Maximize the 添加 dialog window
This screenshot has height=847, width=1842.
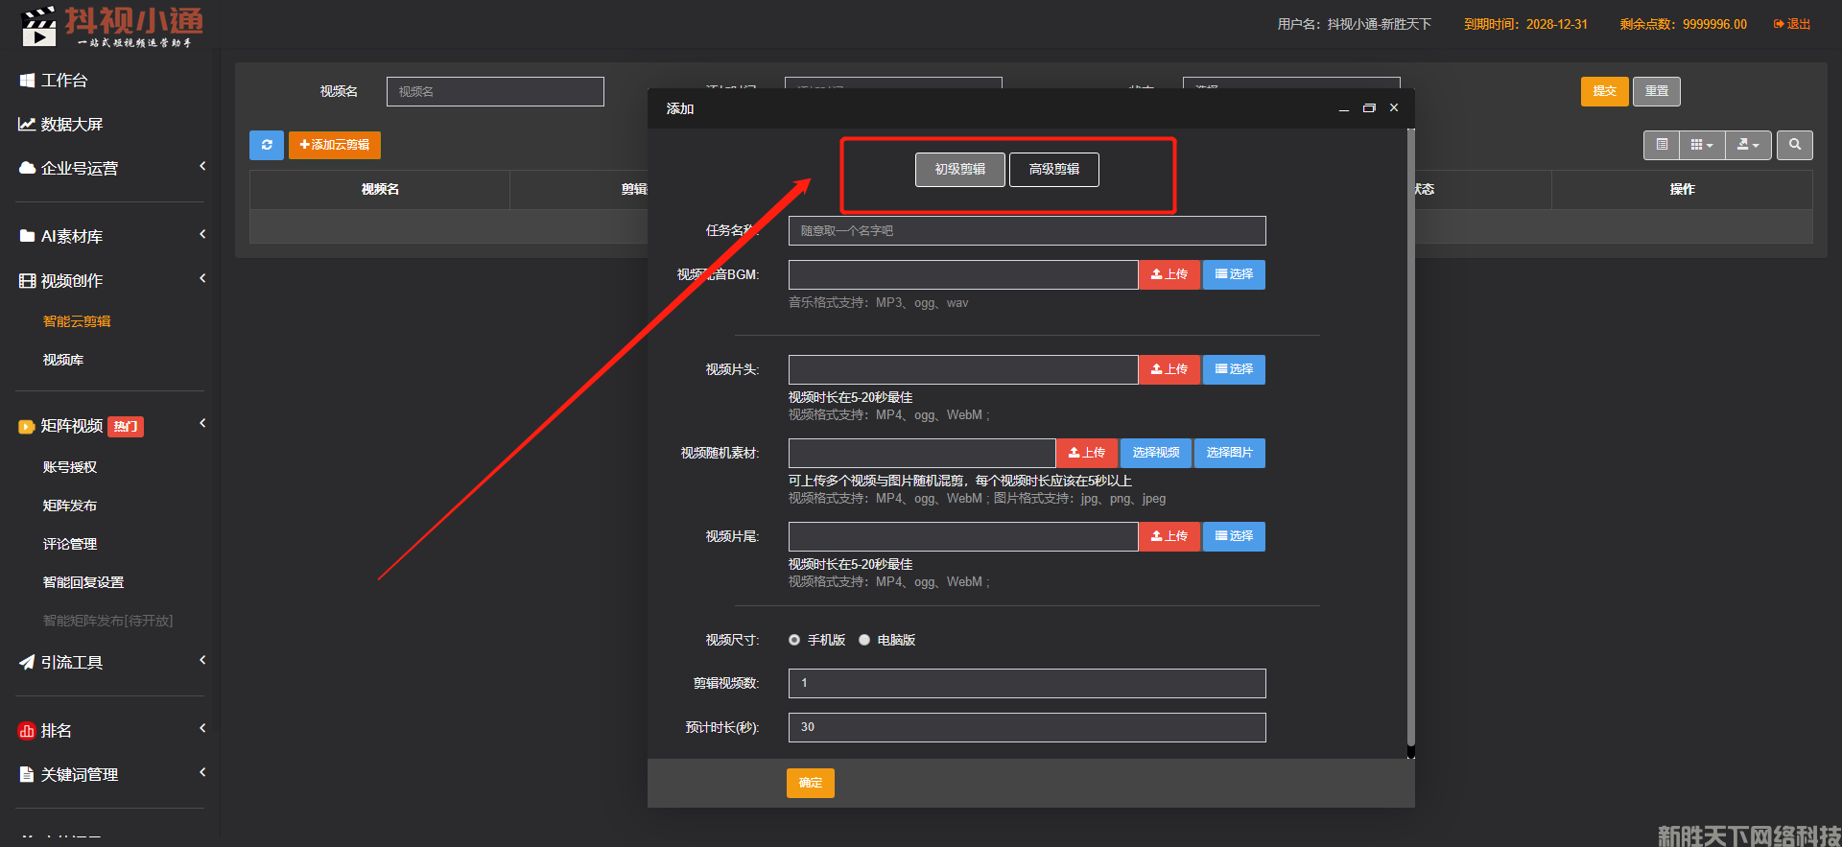pos(1369,108)
